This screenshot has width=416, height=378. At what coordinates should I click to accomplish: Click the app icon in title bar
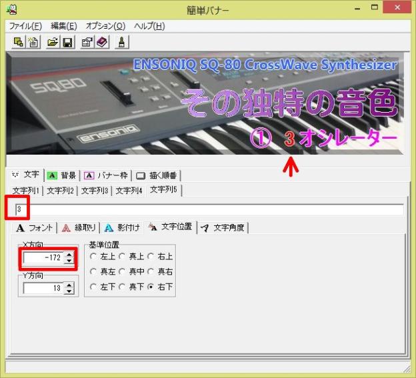pyautogui.click(x=12, y=10)
